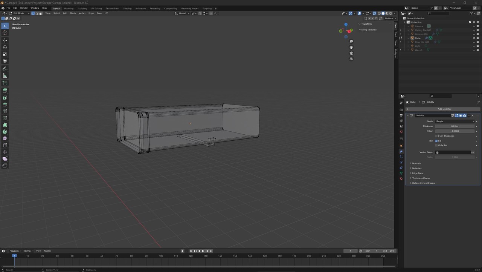Activate the Rotate tool
The width and height of the screenshot is (482, 272).
[x=5, y=47]
